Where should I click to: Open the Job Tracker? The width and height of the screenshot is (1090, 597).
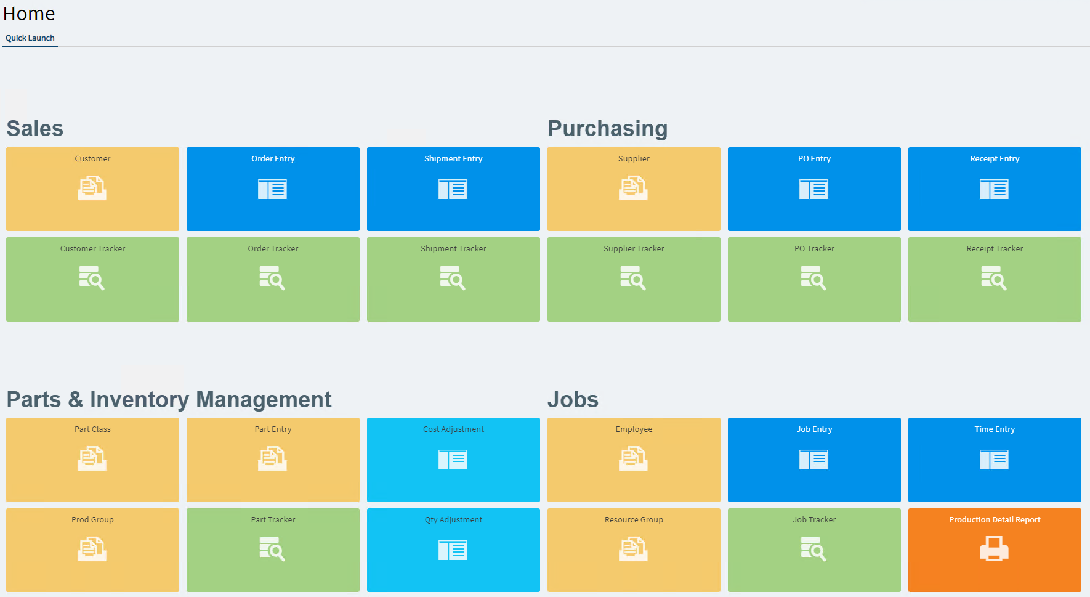(x=814, y=550)
